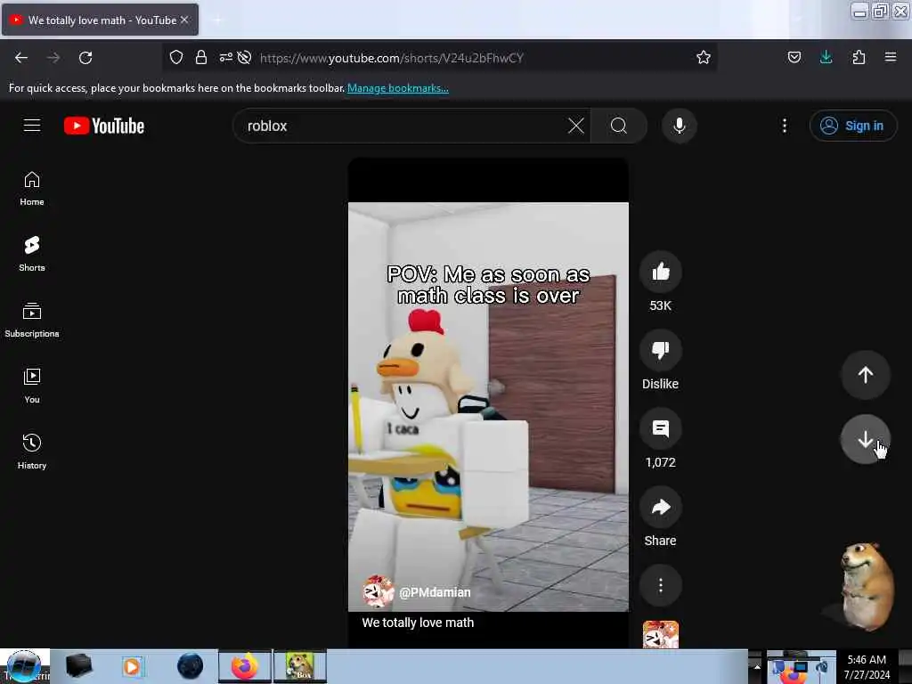The height and width of the screenshot is (684, 912).
Task: Show hidden system tray icons
Action: 757,666
